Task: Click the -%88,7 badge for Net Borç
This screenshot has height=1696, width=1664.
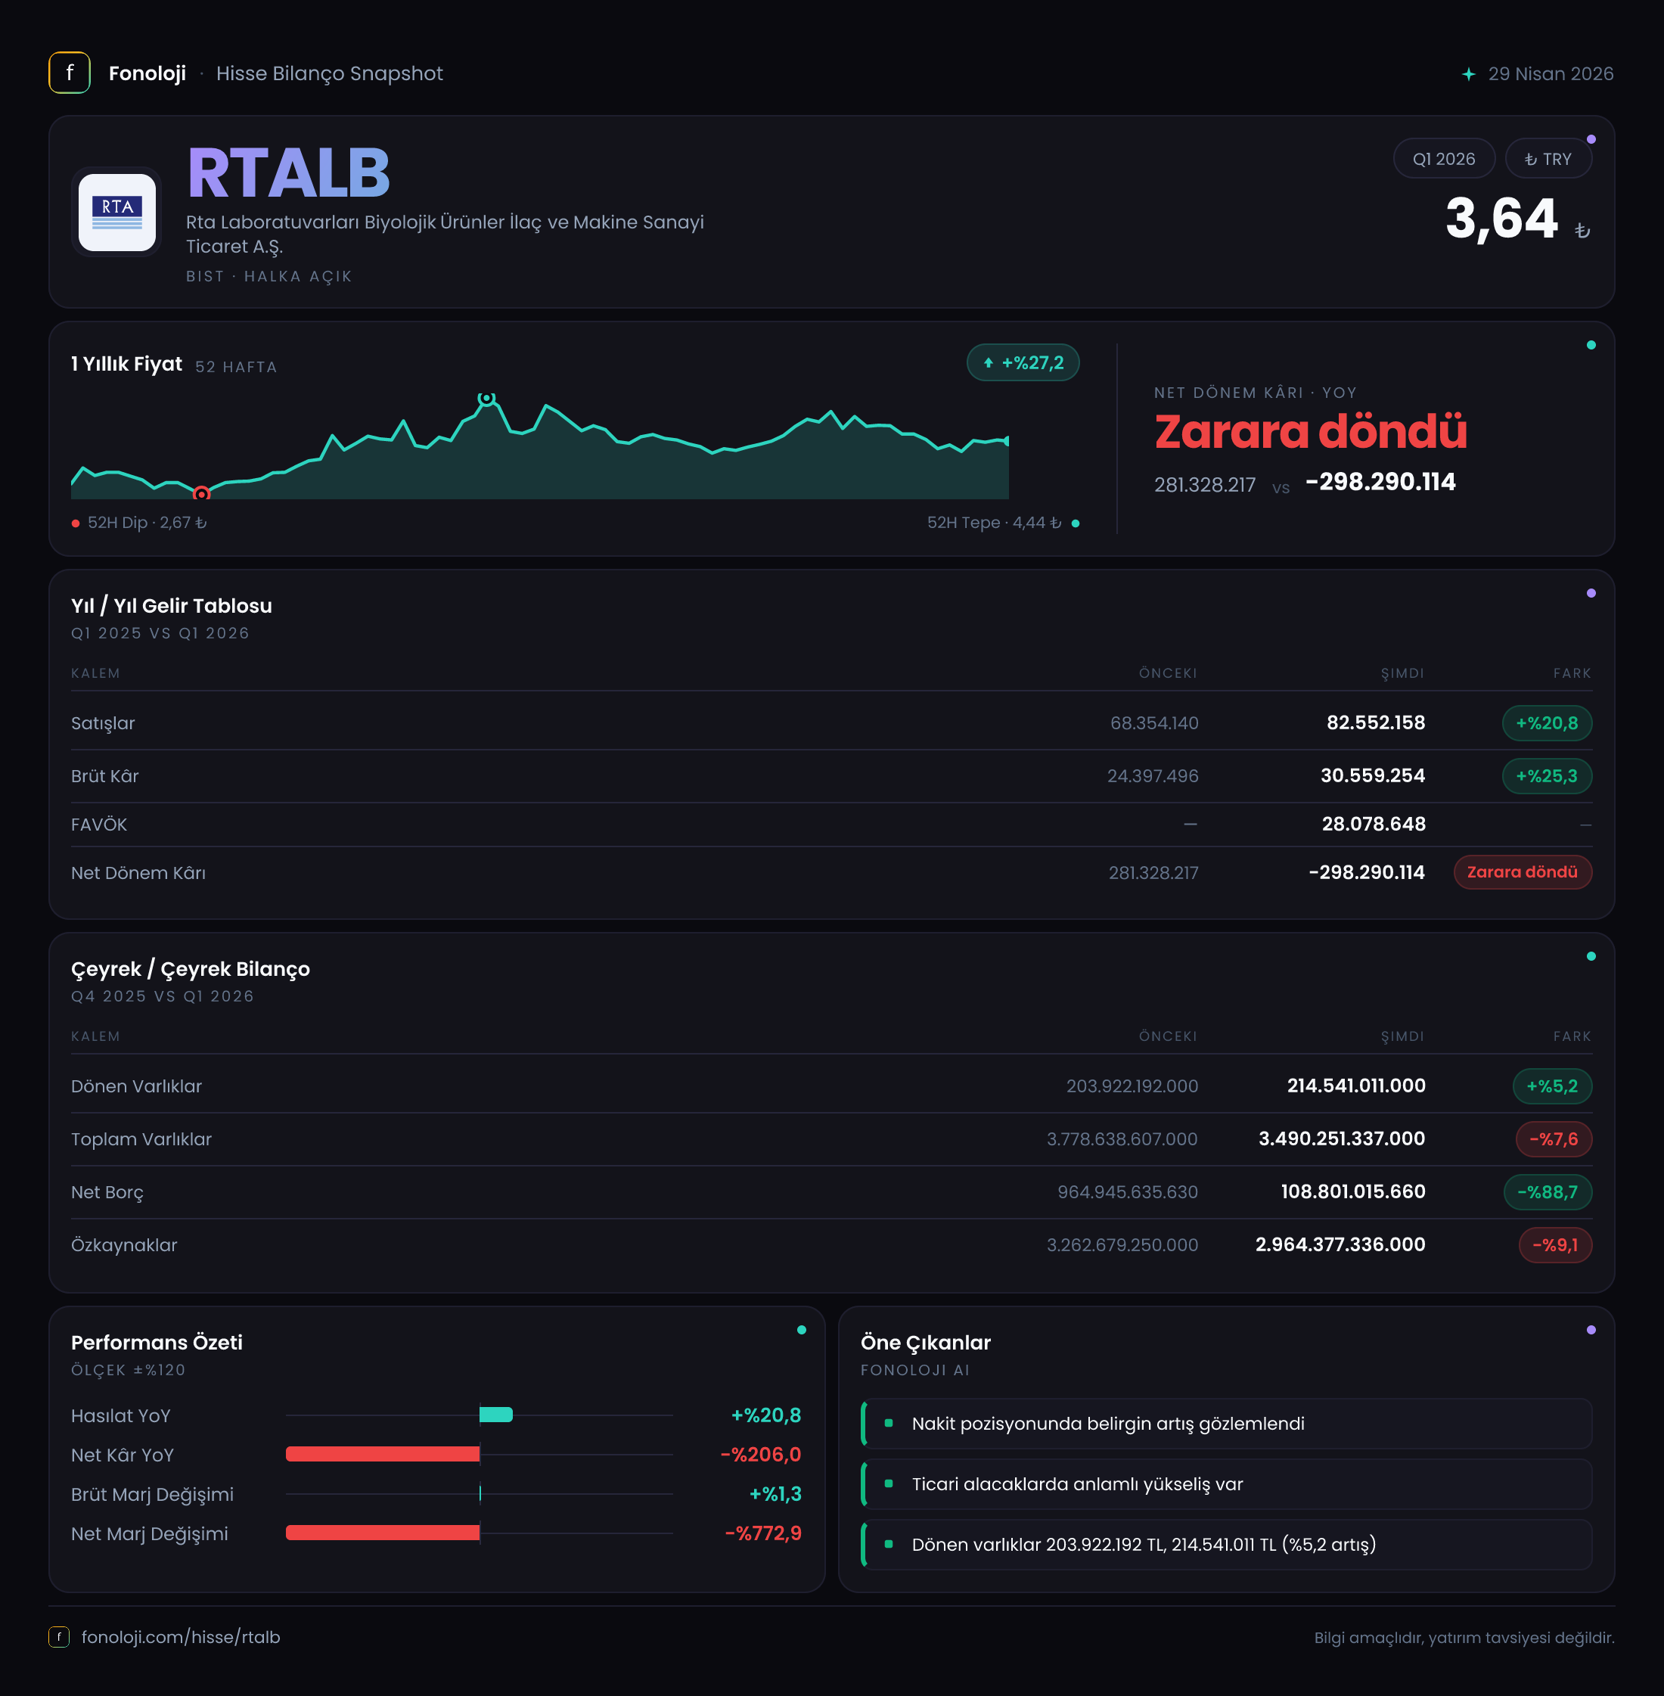Action: pos(1548,1192)
